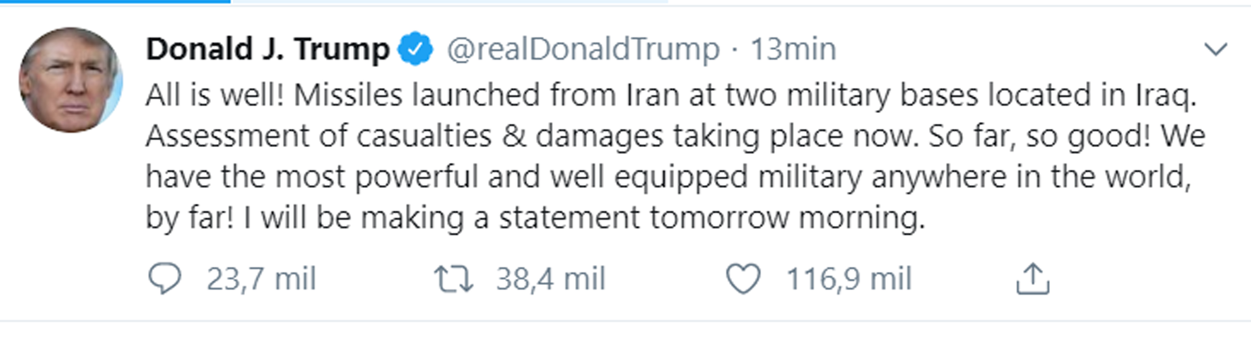The width and height of the screenshot is (1251, 344).
Task: Click the blue loading progress bar
Action: click(115, 2)
